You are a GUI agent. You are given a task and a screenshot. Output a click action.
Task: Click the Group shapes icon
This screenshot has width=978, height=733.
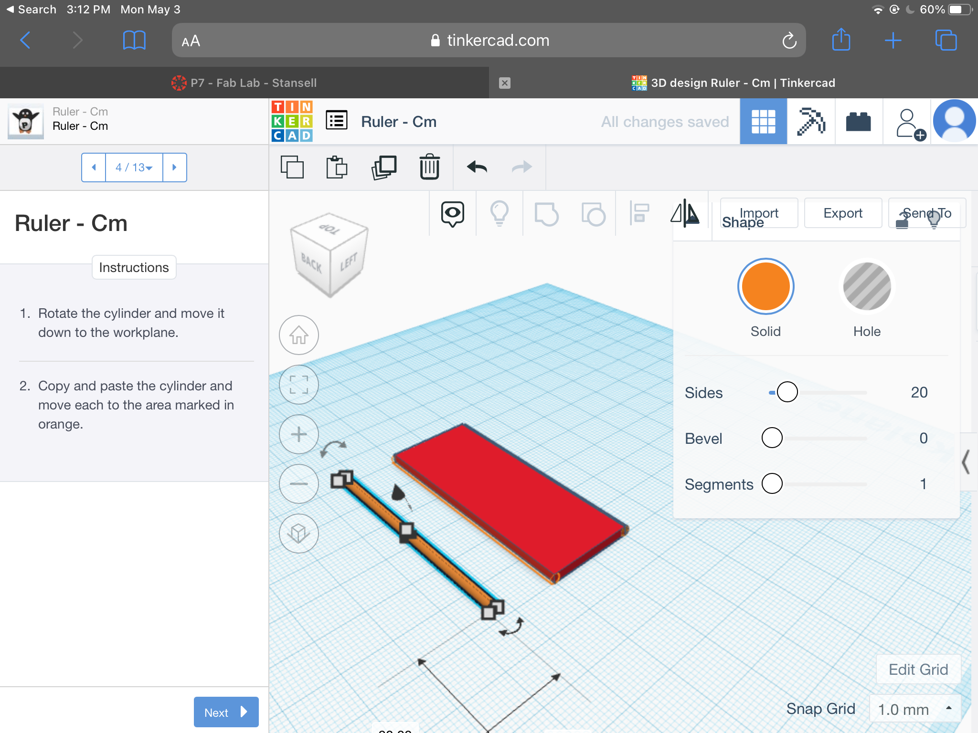coord(546,214)
